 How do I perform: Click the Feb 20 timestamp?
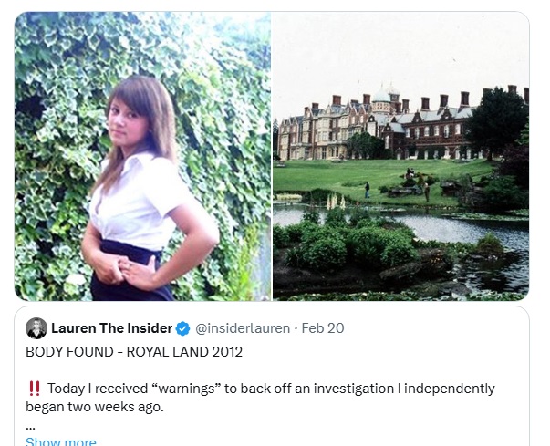[x=323, y=328]
